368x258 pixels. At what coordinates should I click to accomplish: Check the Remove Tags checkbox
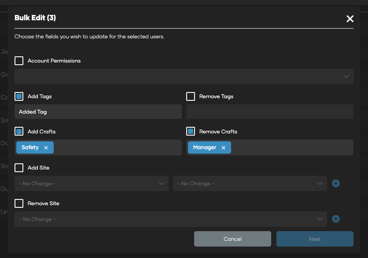tap(190, 96)
